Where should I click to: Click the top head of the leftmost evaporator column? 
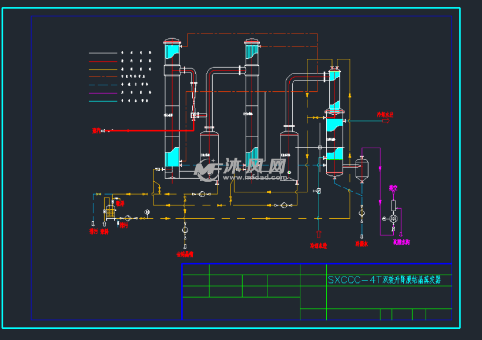click(x=173, y=42)
